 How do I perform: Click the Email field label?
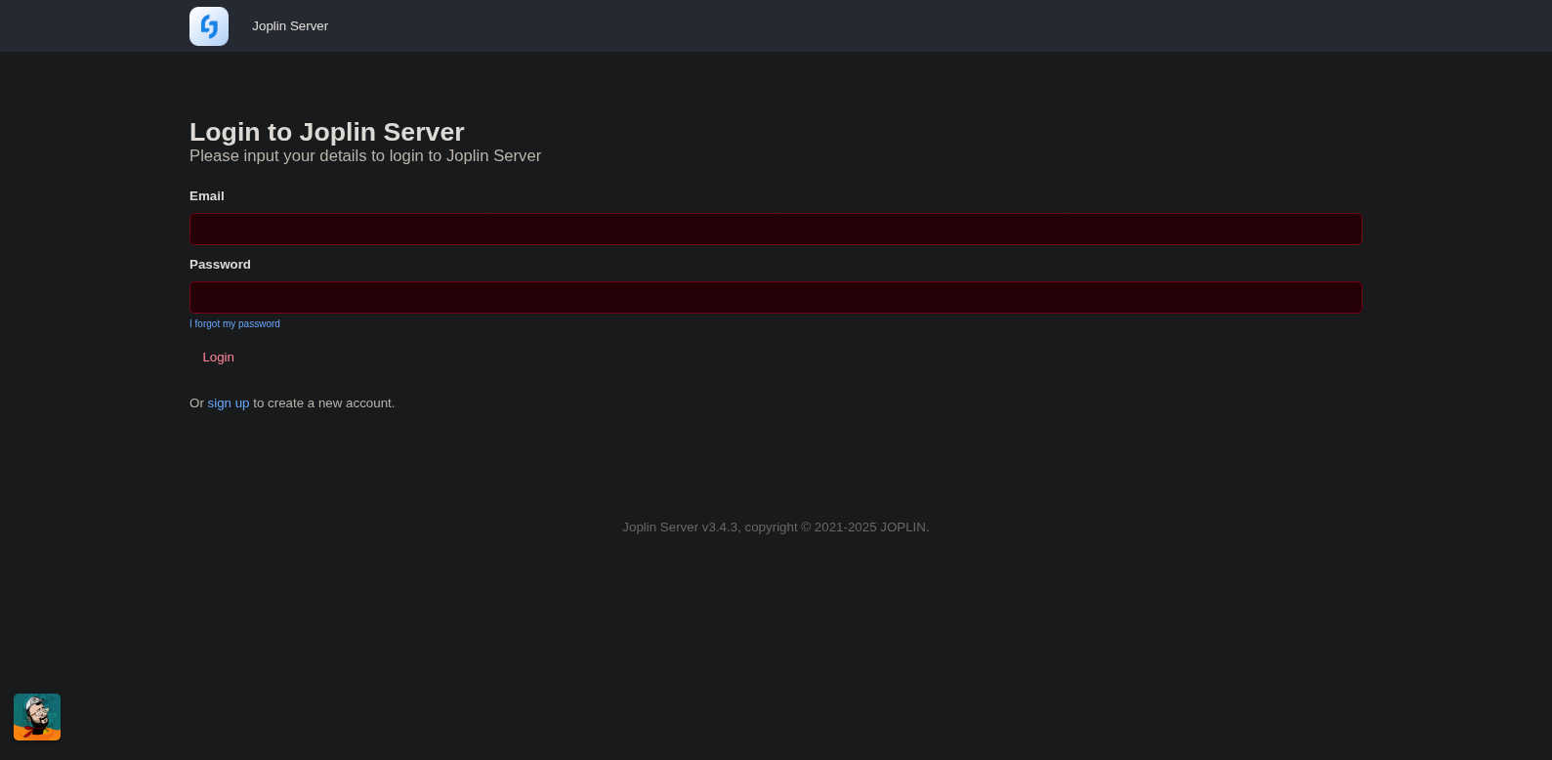point(207,196)
